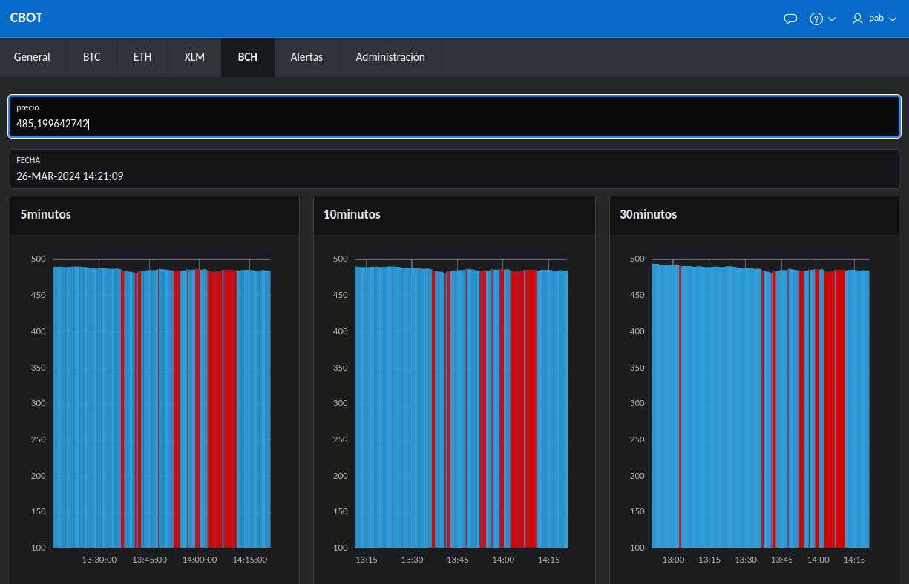
Task: Focus the precio input field
Action: click(454, 124)
